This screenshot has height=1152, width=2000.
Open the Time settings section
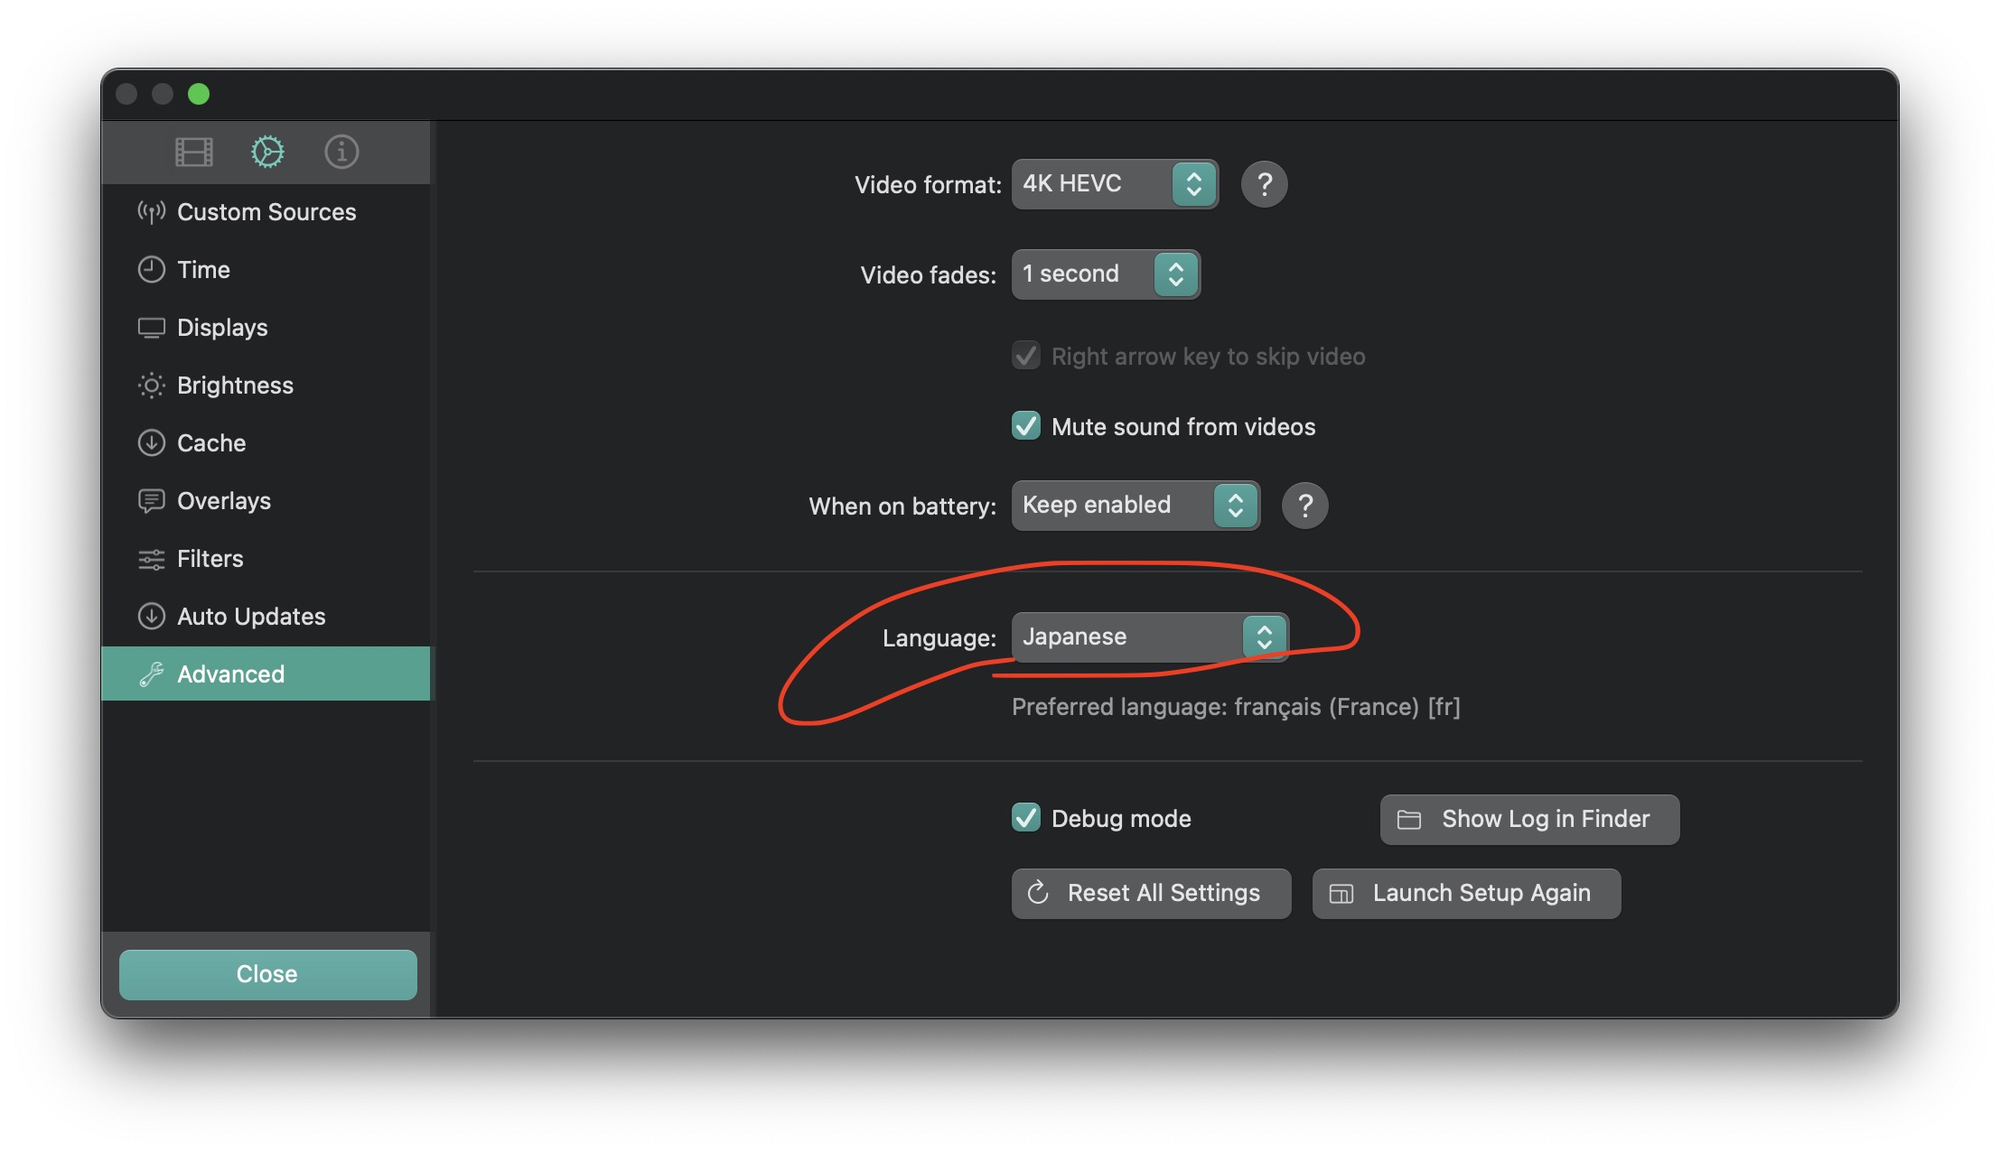click(x=266, y=270)
